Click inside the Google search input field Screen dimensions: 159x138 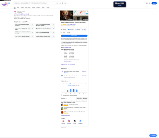(x=35, y=3)
